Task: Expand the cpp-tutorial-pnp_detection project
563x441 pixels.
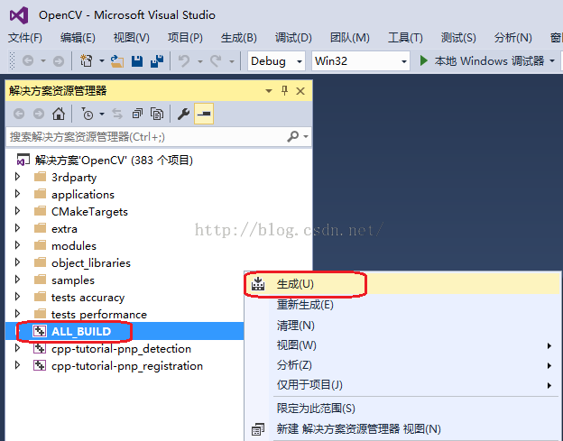Action: [17, 348]
